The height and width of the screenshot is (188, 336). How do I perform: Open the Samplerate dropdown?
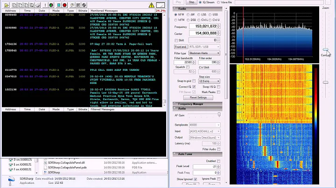click(204, 125)
